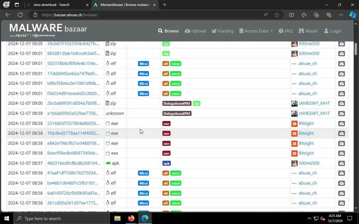
Task: Click download icon in 1fdc9ed5778aa114f4092 row
Action: click(341, 133)
